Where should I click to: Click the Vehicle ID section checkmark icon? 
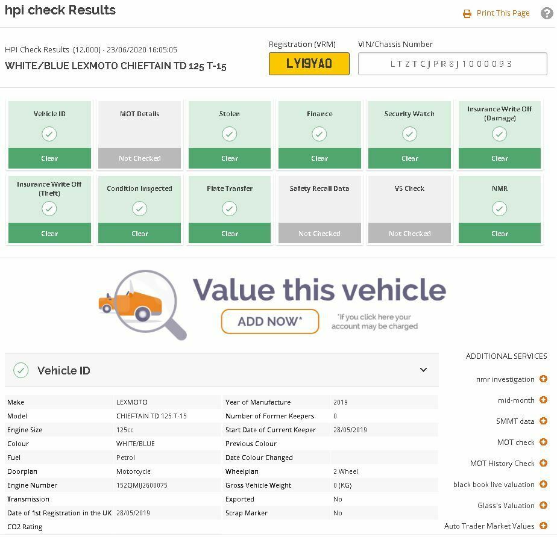pos(21,370)
